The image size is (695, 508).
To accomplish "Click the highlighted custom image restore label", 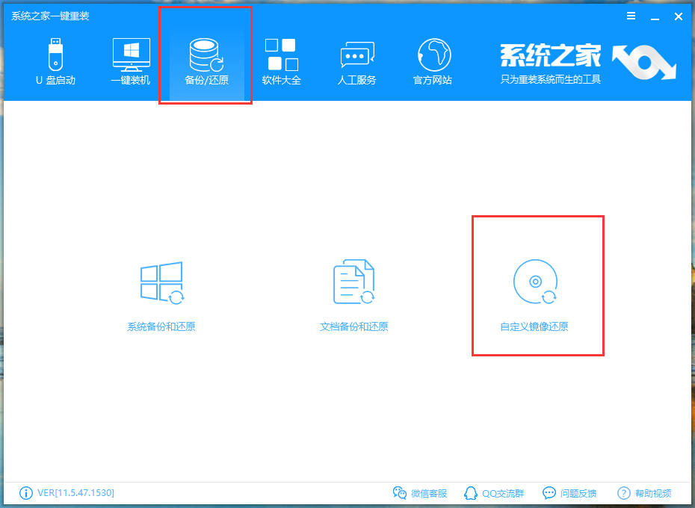I will coord(535,326).
